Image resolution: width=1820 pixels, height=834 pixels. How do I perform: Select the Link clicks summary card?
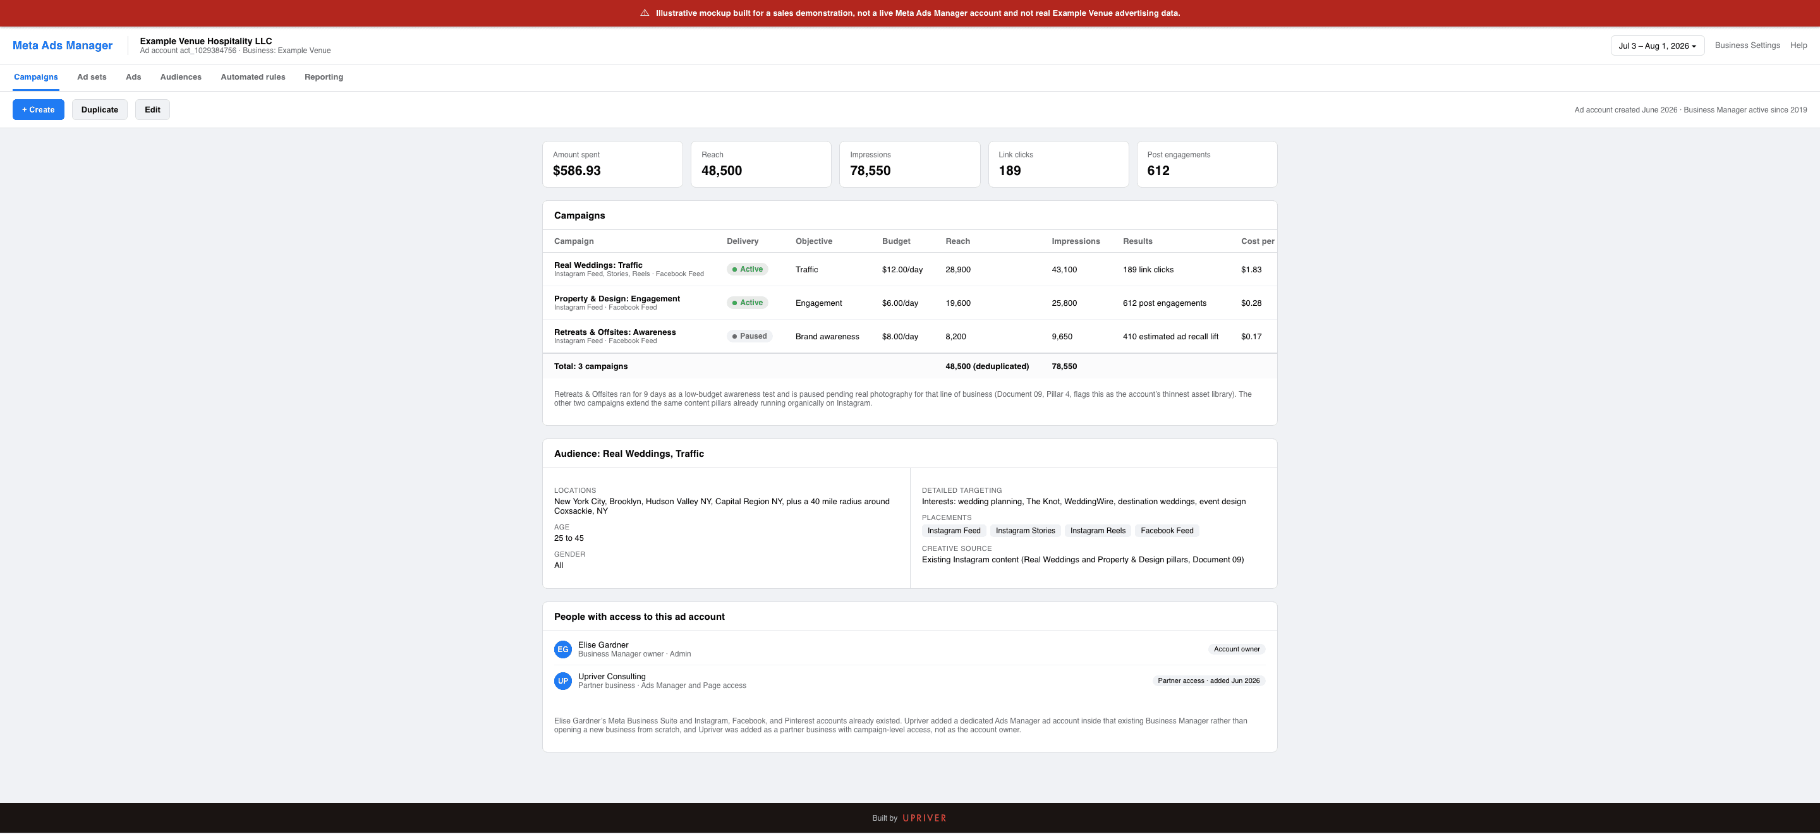(1059, 164)
